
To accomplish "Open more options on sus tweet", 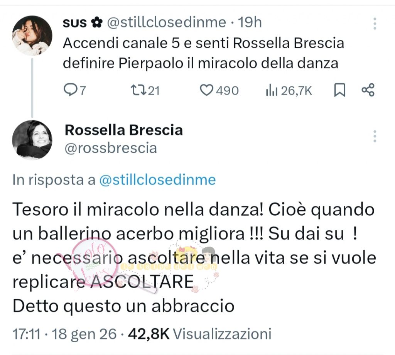I will [x=375, y=24].
